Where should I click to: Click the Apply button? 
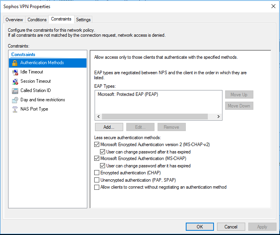pos(262,227)
